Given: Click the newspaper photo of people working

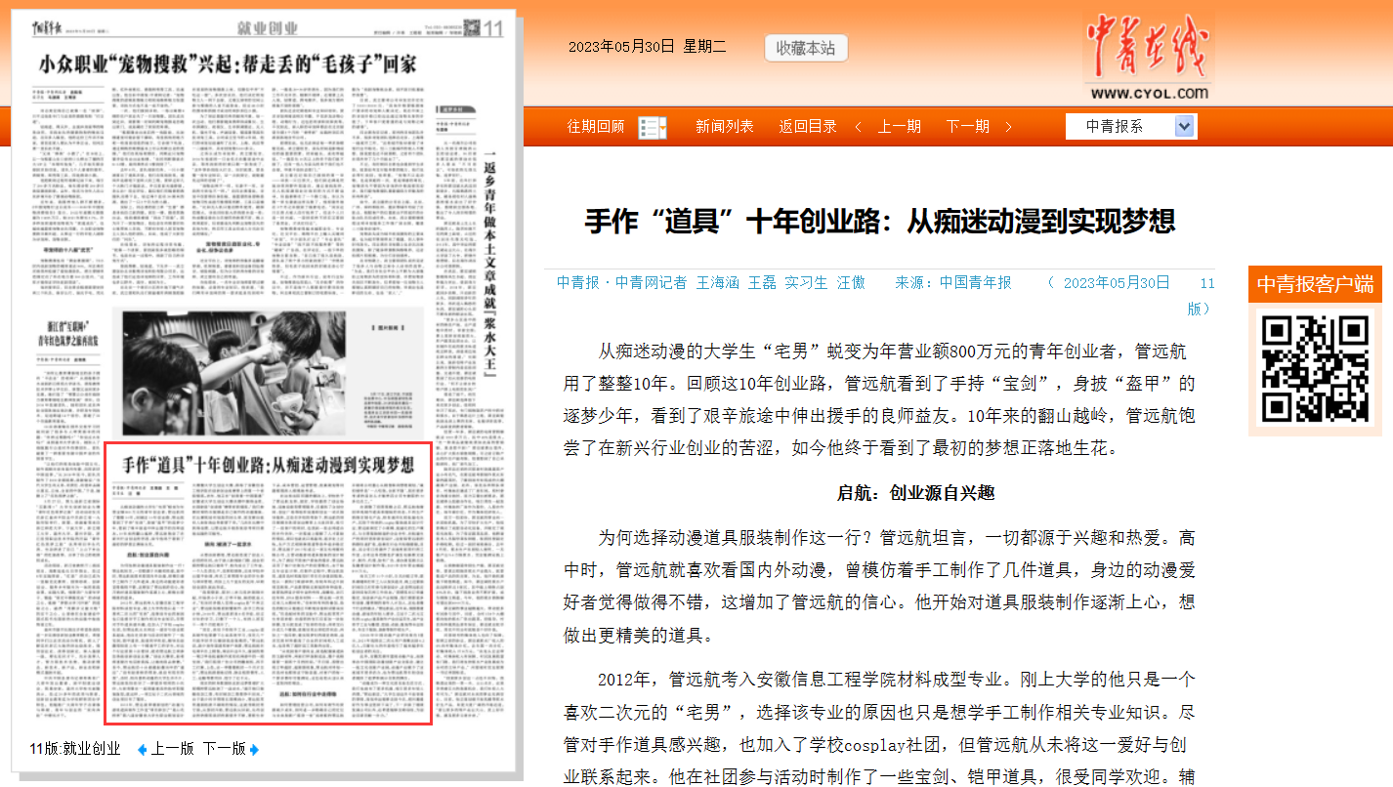Looking at the screenshot, I should (x=269, y=371).
